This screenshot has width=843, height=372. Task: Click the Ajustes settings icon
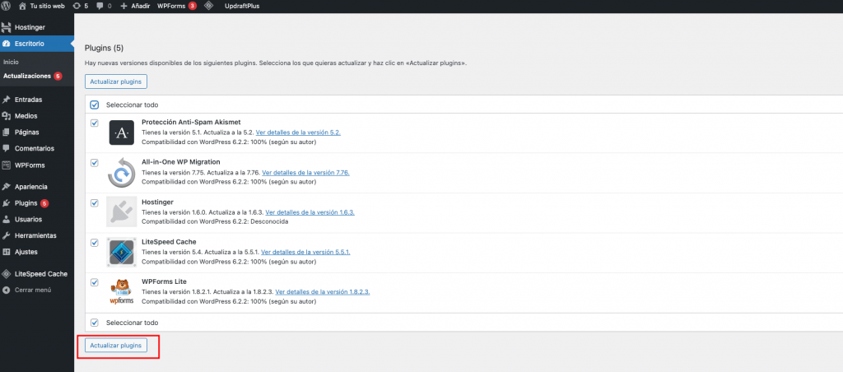(x=7, y=252)
